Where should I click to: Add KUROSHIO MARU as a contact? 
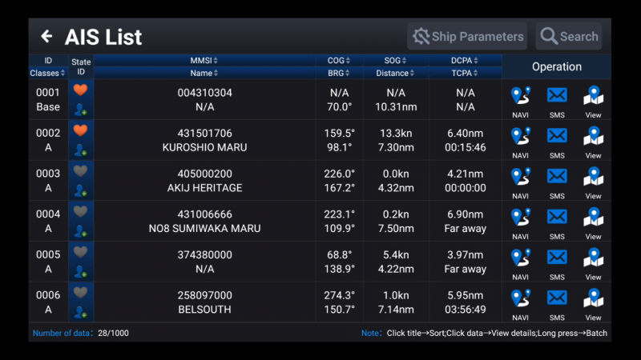click(80, 150)
